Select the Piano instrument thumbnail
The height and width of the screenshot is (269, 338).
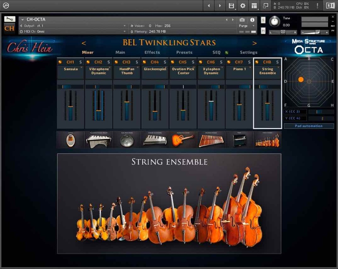(x=239, y=140)
